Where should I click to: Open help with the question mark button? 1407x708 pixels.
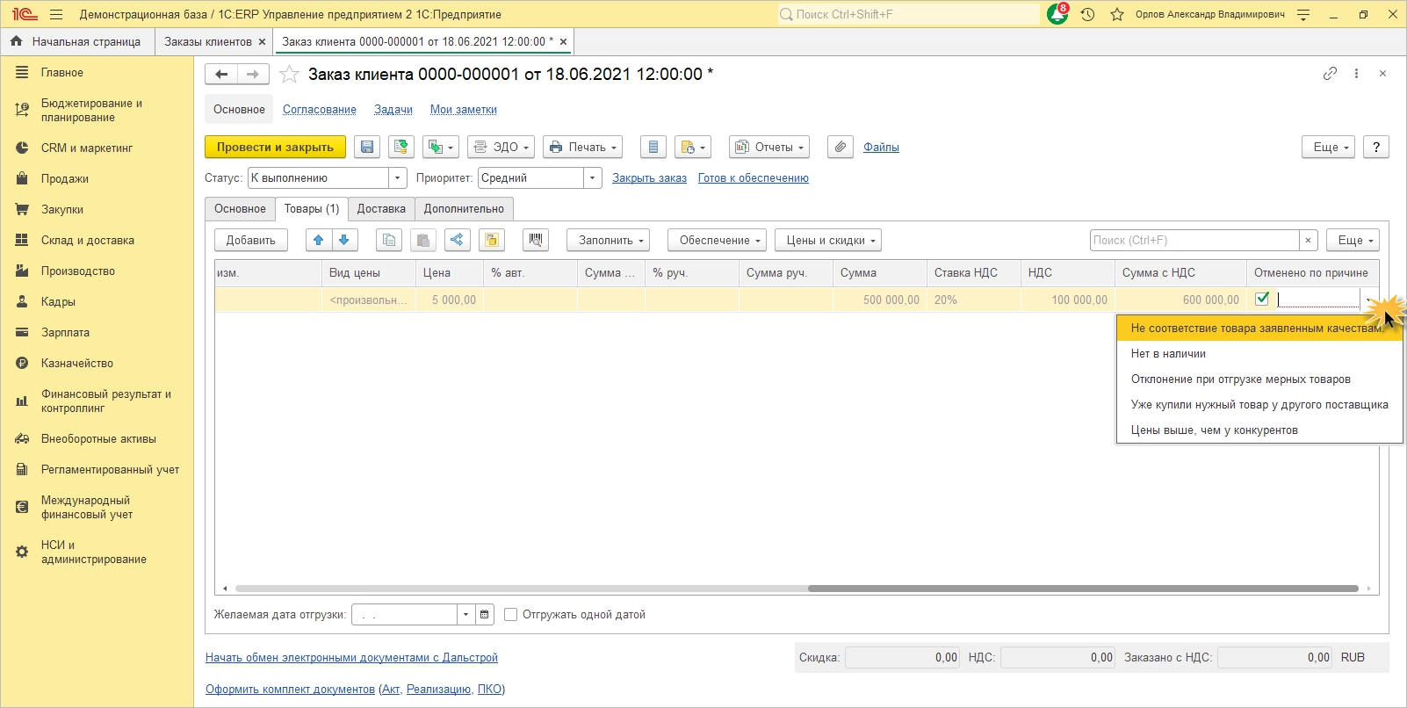click(1376, 148)
